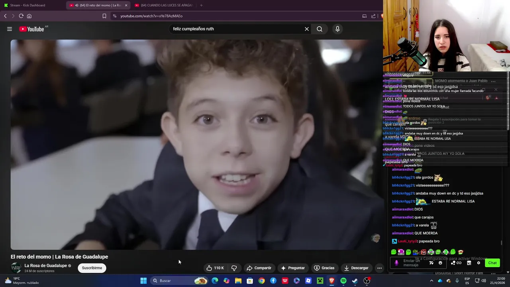Open a new browser tab with plus
510x287 pixels.
tap(201, 5)
